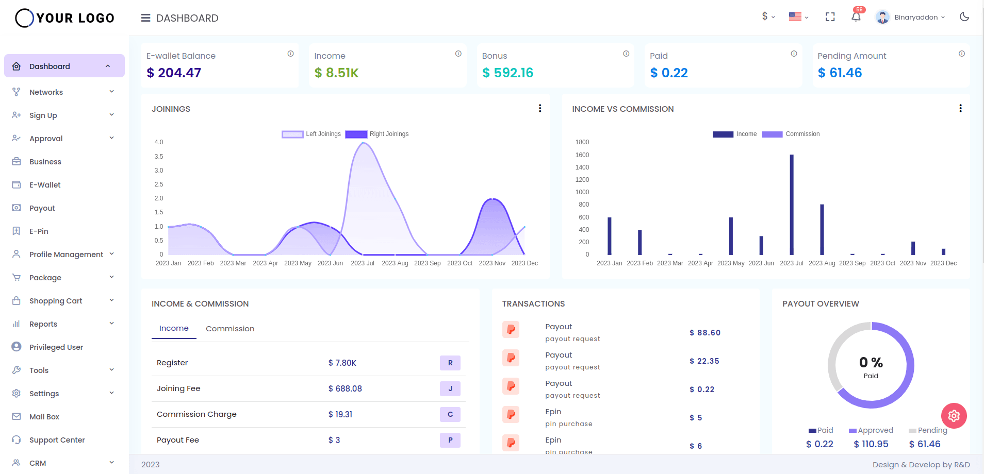Toggle the Left Joinings legend swatch

292,134
